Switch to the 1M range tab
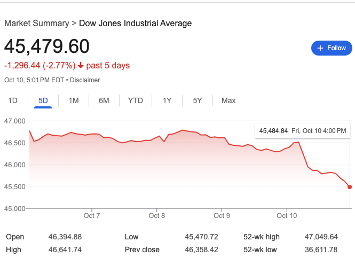This screenshot has width=355, height=257. [x=74, y=100]
